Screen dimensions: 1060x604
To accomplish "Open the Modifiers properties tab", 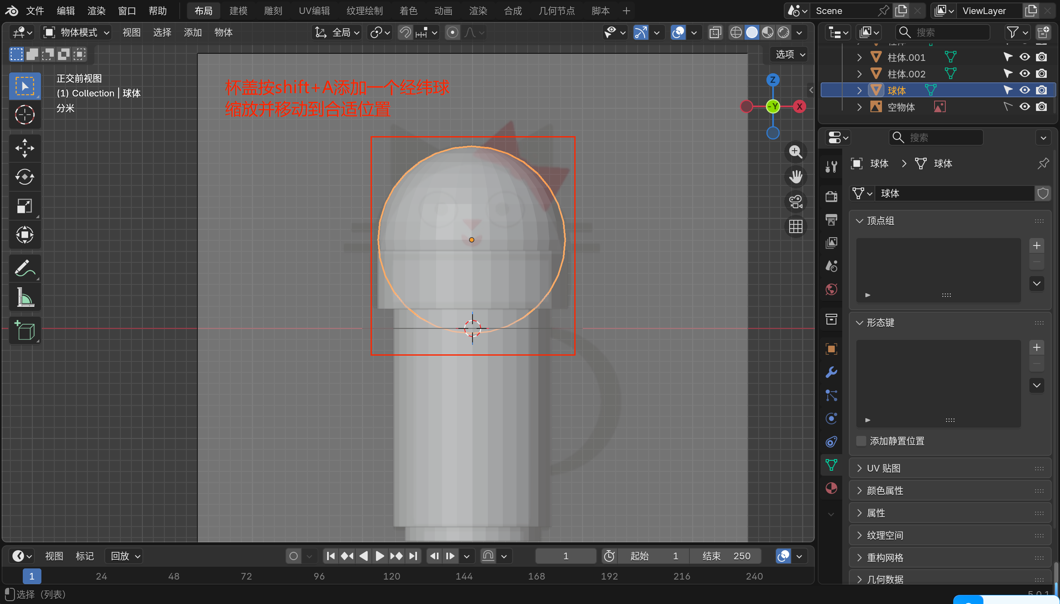I will point(831,372).
